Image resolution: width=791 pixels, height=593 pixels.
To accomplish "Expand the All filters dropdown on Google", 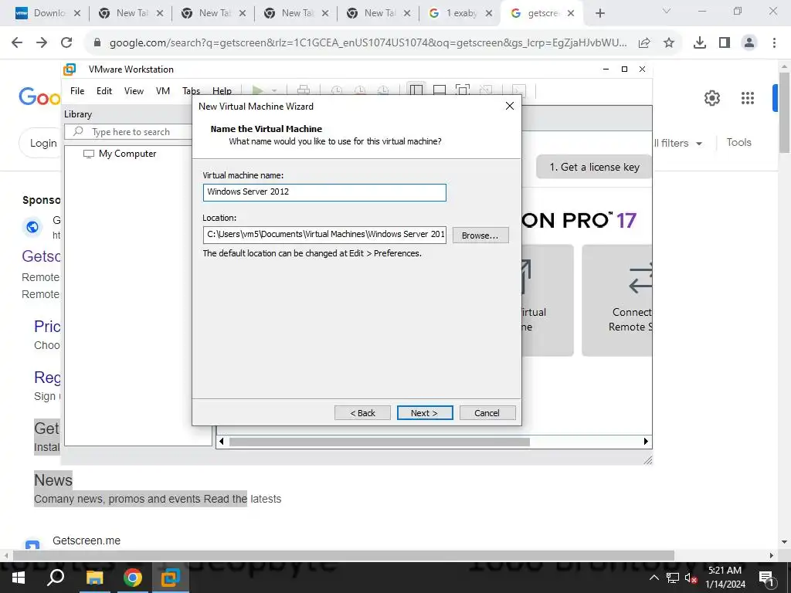I will [677, 143].
